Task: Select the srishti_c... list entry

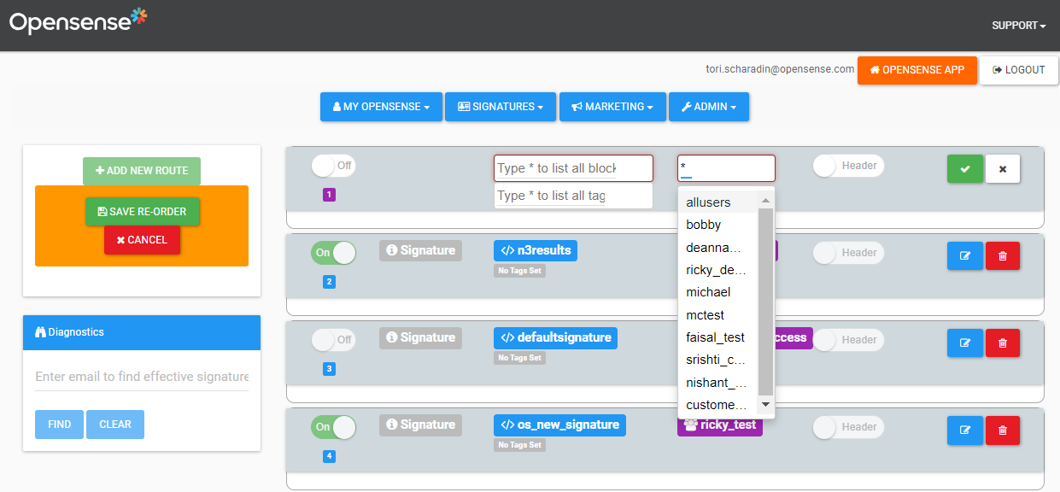Action: point(717,360)
